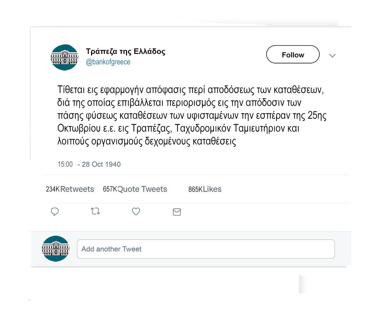Click the avatar beside Add another Tweet
The width and height of the screenshot is (381, 310).
pos(55,249)
